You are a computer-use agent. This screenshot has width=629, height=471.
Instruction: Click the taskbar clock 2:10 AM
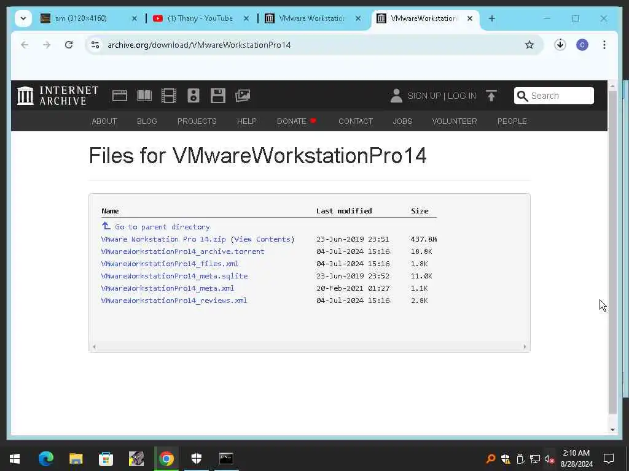pyautogui.click(x=576, y=453)
